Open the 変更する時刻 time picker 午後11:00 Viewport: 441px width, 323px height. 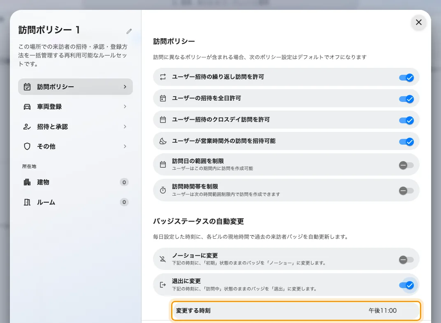tap(296, 311)
